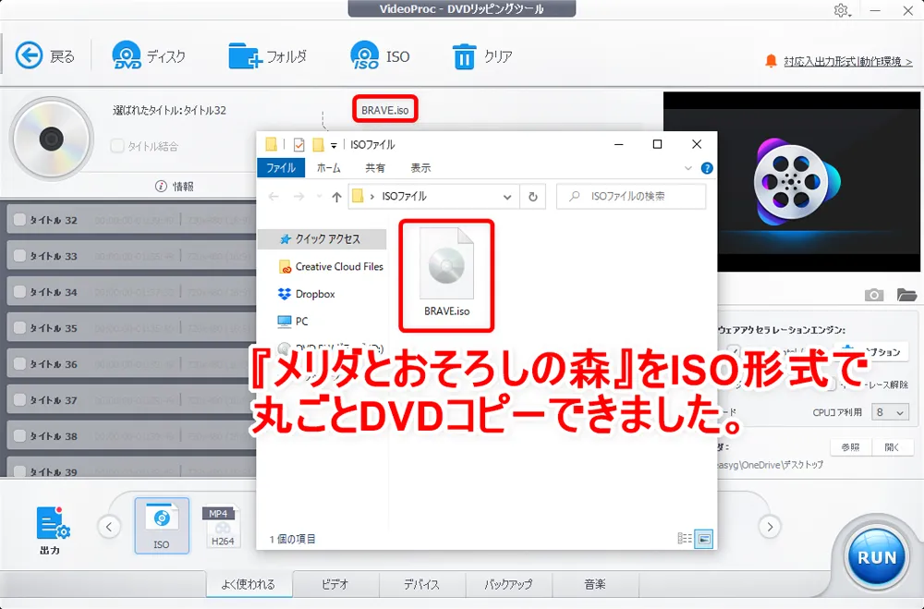Image resolution: width=924 pixels, height=609 pixels.
Task: Select PC in Explorer sidebar
Action: [x=293, y=322]
